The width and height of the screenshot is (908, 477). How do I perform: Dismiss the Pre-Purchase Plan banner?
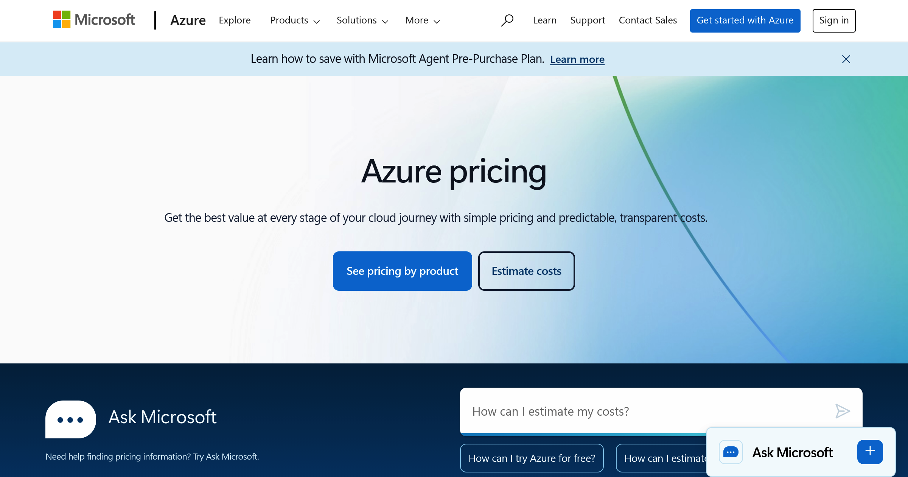click(x=846, y=59)
